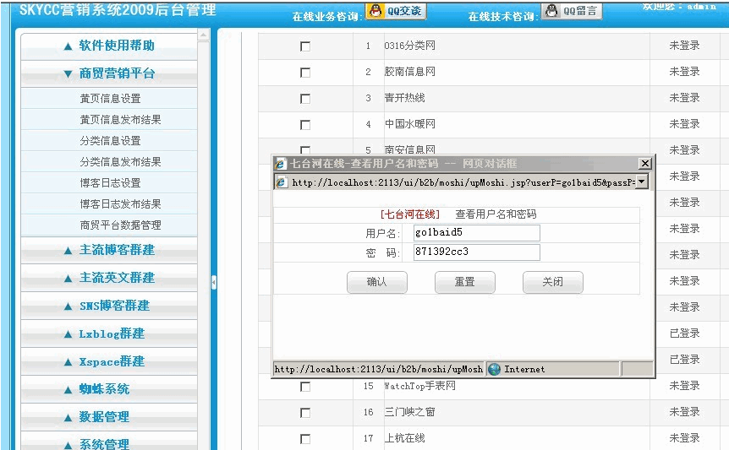Click the IE page icon in dialog title bar
The width and height of the screenshot is (729, 450).
(280, 164)
